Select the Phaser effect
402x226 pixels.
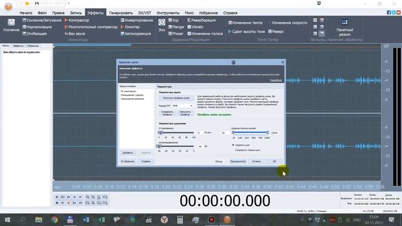click(176, 33)
